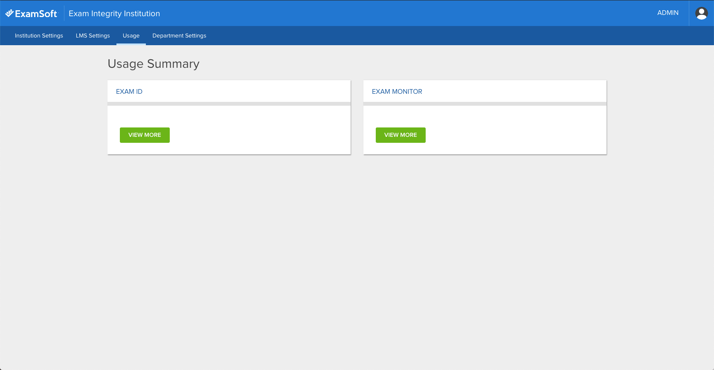The image size is (714, 370).
Task: Click the EXAM ID card heading
Action: (x=129, y=92)
